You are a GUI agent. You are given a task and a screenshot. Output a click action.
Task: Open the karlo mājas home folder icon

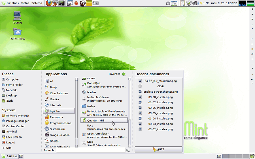click(18, 34)
